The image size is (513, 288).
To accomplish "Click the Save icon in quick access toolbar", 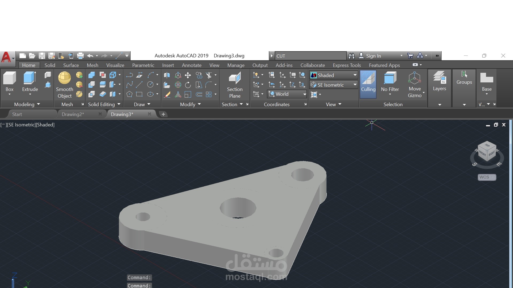I will point(42,56).
